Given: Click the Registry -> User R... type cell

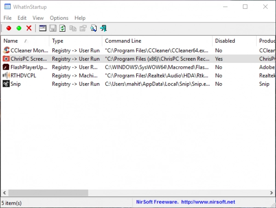Looking at the screenshot, I should 75,67.
